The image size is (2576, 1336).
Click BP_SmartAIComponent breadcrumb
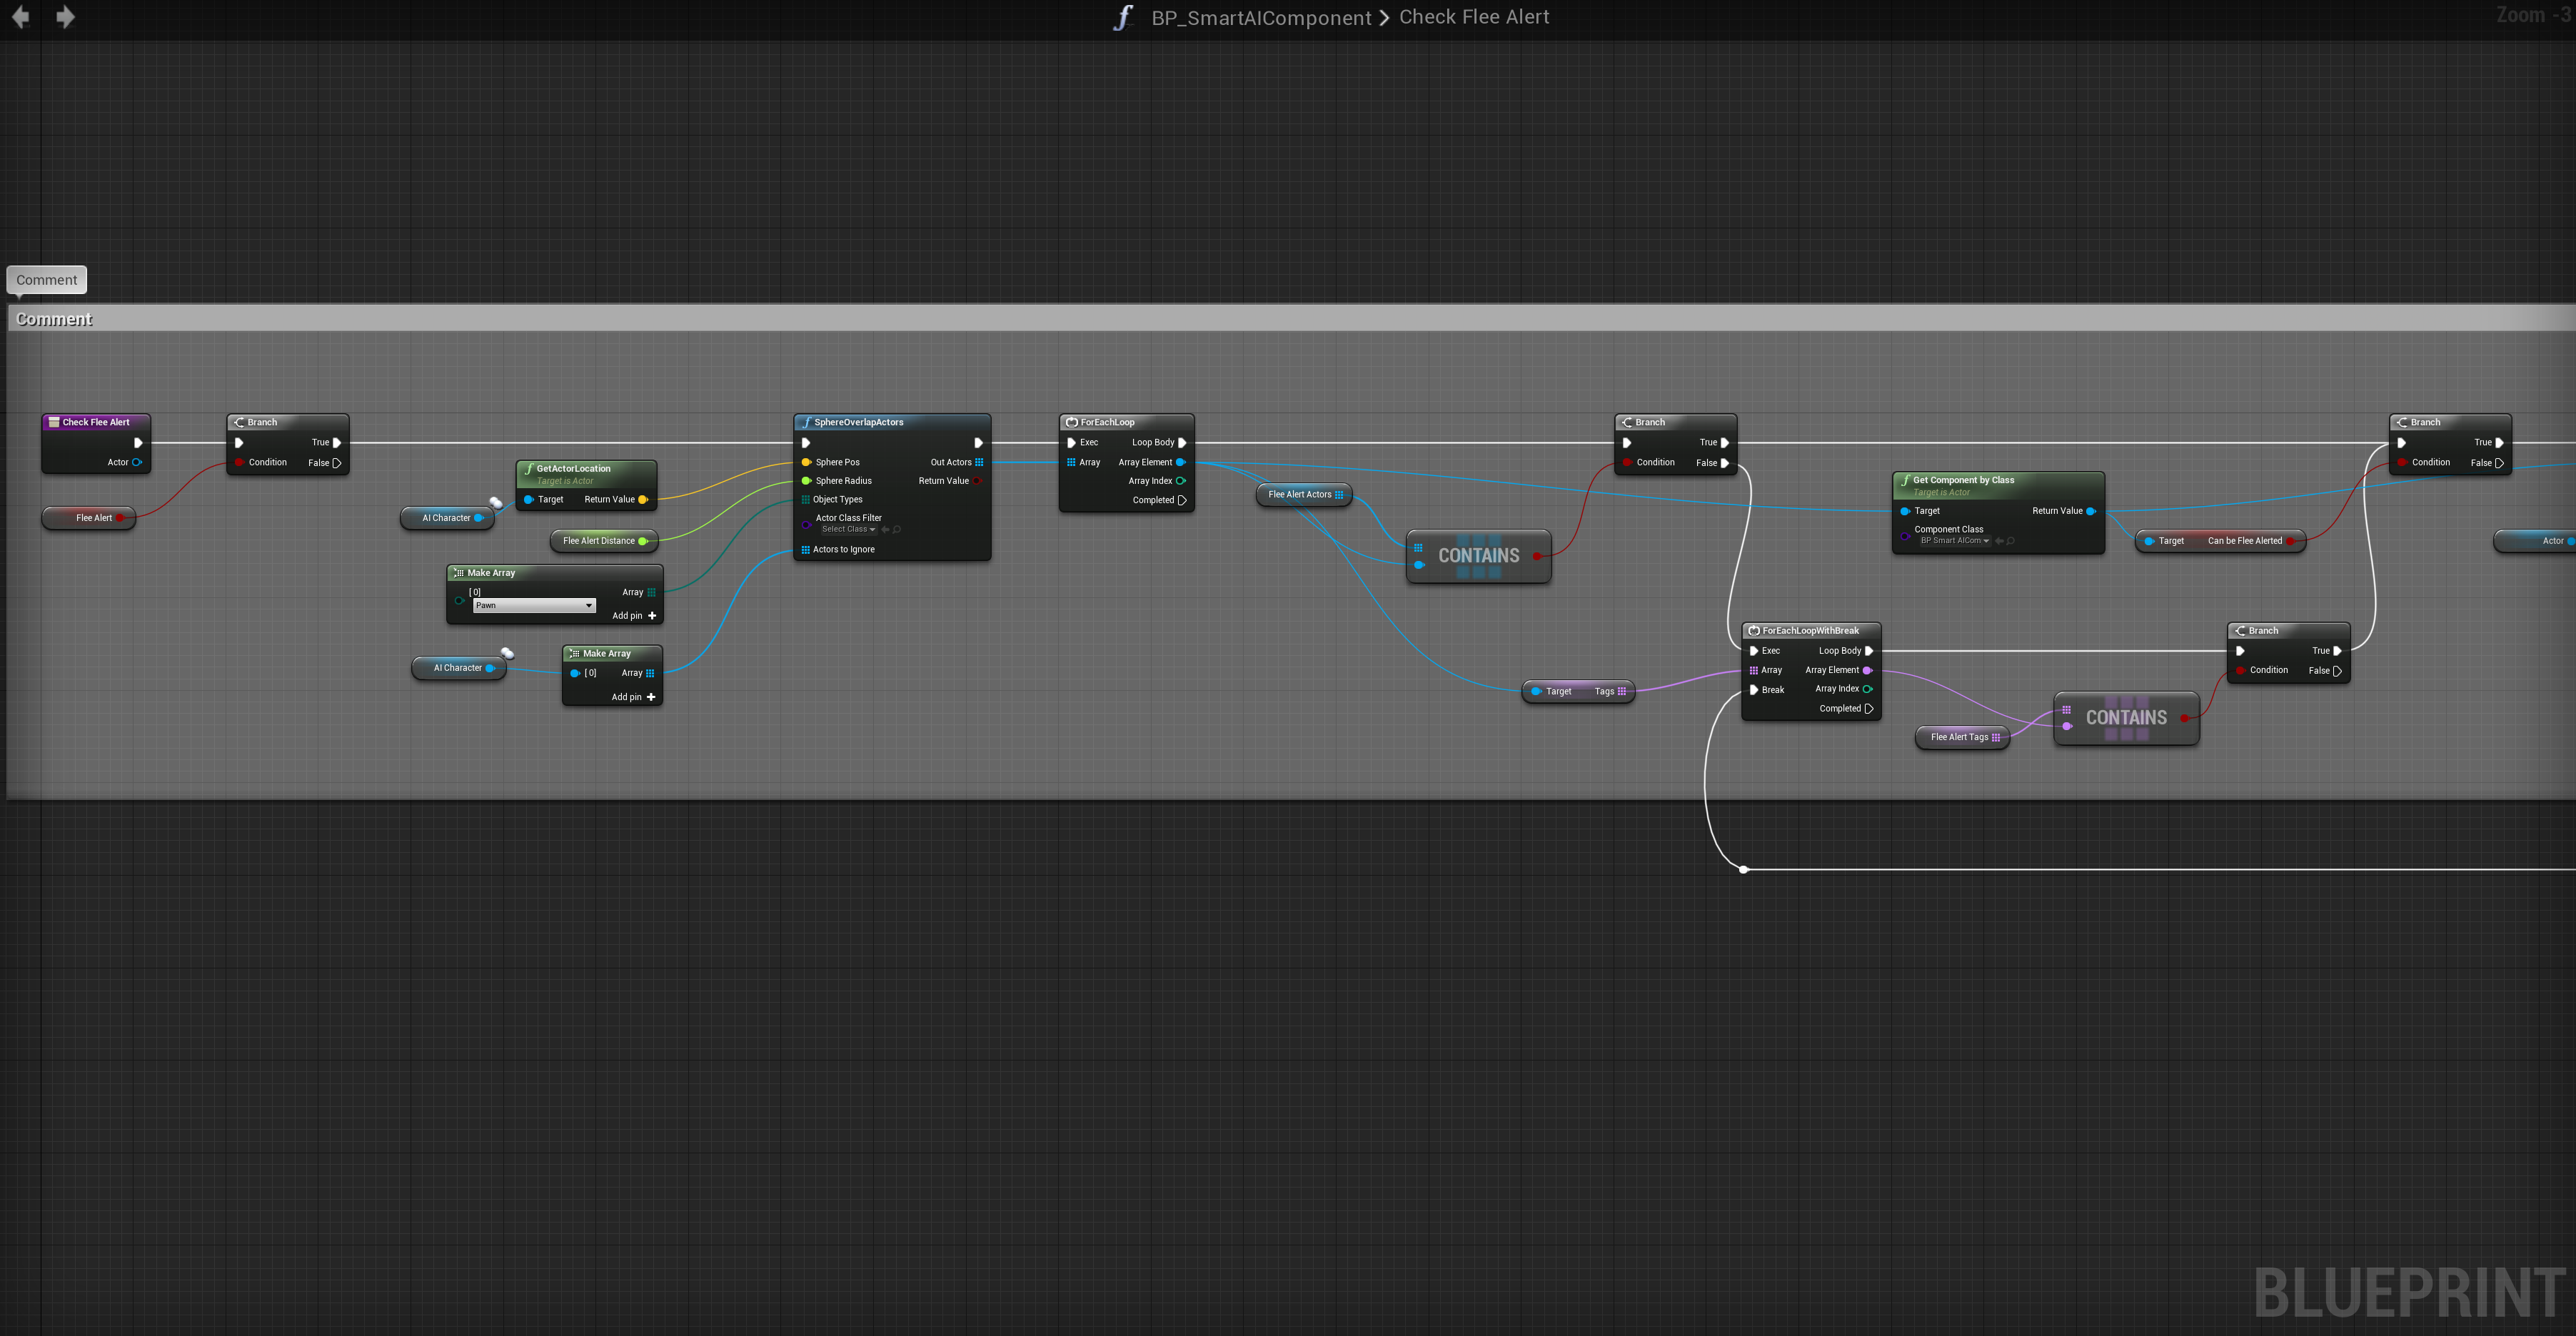[1261, 18]
